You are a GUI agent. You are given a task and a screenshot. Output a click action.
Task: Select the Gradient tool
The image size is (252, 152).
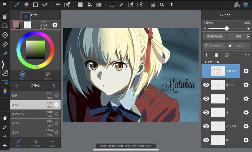pos(99,5)
